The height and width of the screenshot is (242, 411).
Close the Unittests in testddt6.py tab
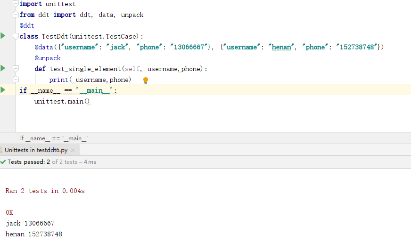pyautogui.click(x=74, y=150)
